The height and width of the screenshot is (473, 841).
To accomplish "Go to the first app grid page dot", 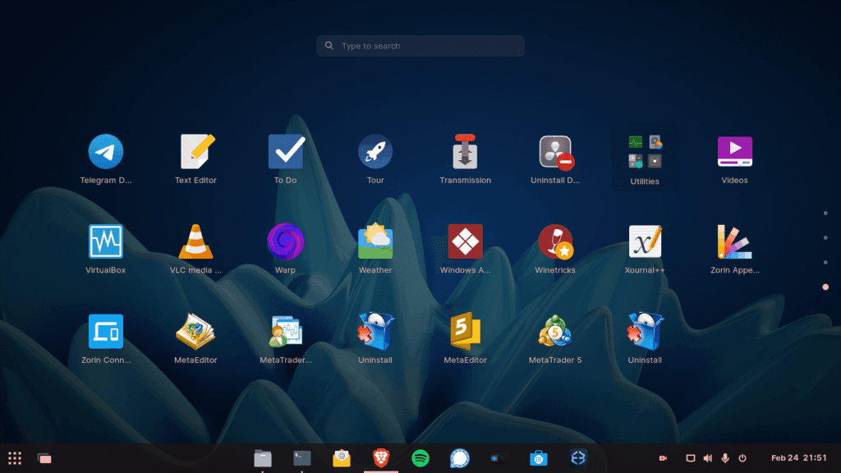I will click(x=825, y=214).
